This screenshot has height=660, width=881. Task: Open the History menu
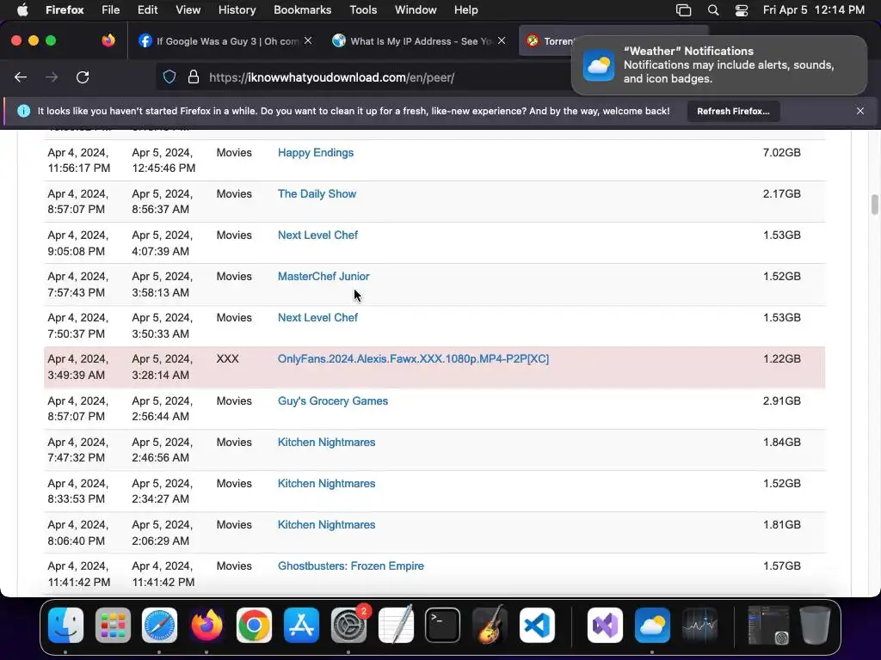point(237,9)
